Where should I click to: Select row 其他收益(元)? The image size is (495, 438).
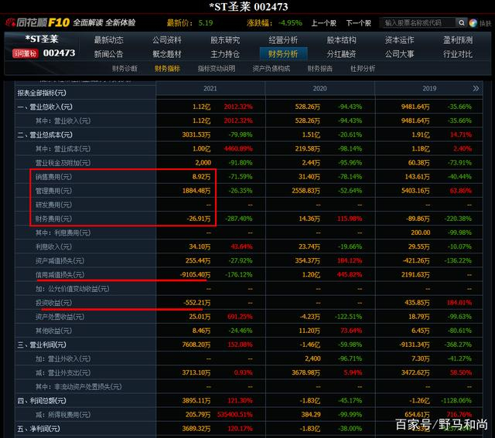coord(249,331)
